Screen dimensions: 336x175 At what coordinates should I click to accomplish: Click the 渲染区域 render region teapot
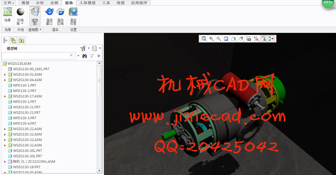(60, 16)
